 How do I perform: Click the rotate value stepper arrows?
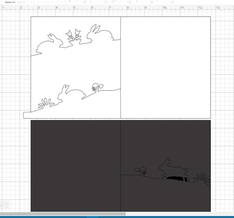(x=130, y=2)
